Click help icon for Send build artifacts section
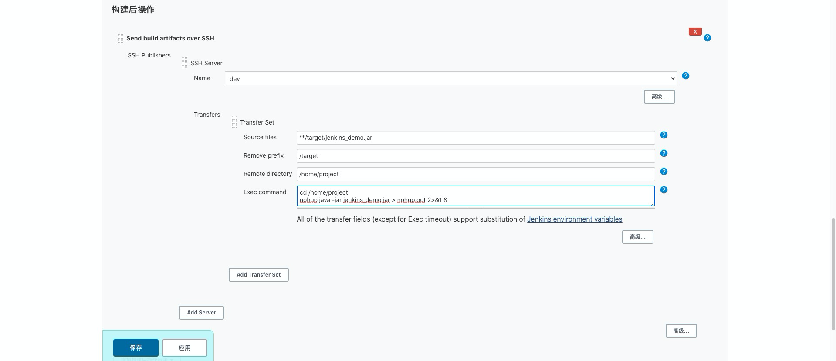 coord(707,38)
